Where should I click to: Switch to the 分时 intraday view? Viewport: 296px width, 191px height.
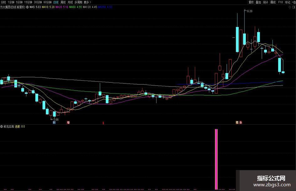(3, 2)
